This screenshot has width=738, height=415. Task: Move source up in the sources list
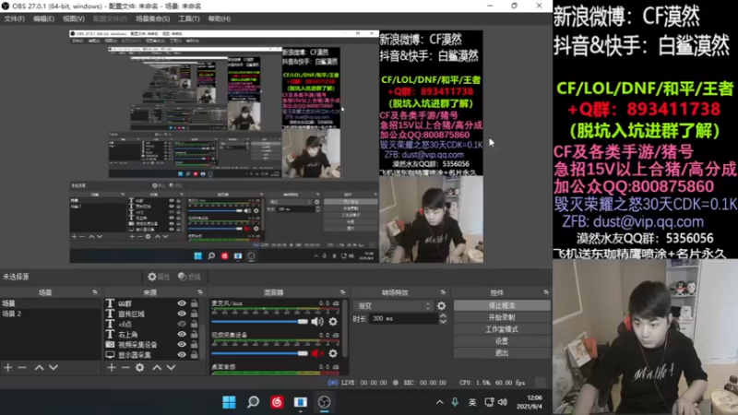pos(157,367)
